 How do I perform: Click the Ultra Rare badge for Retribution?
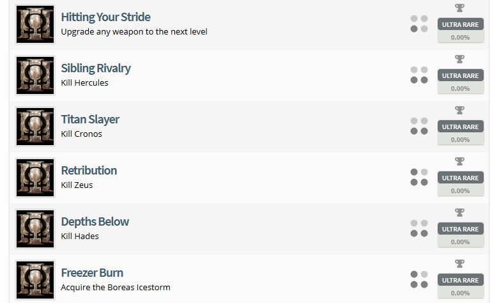pos(460,178)
